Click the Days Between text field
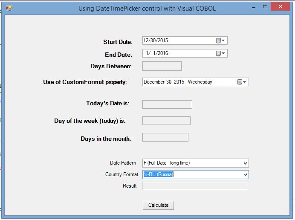The width and height of the screenshot is (295, 220). tap(162, 66)
